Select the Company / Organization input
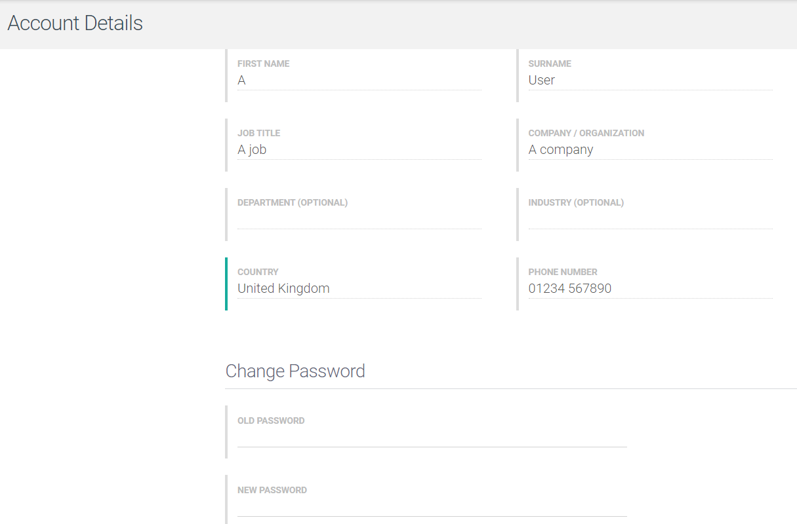The width and height of the screenshot is (797, 524). coord(649,149)
